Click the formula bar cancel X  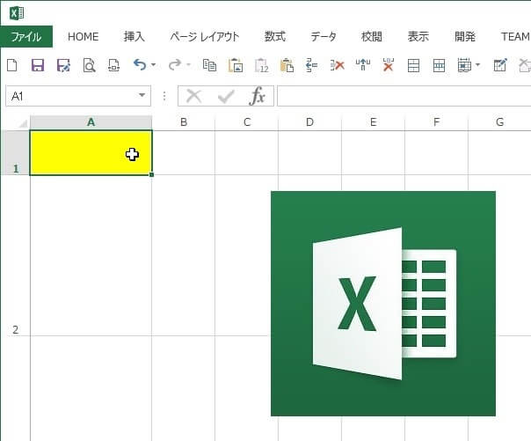click(194, 96)
